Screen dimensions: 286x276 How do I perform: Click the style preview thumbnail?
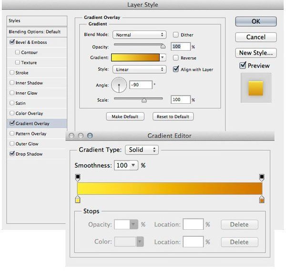(x=255, y=88)
